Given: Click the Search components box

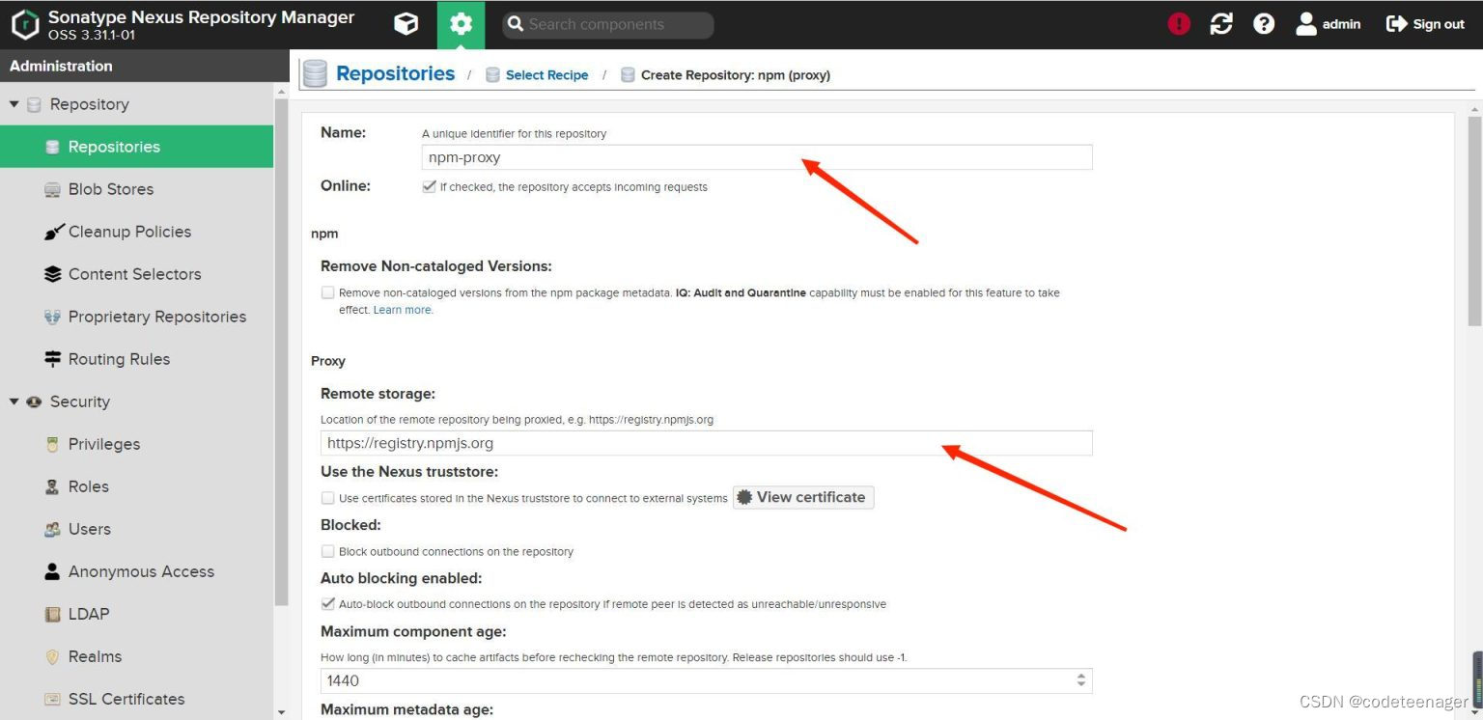Looking at the screenshot, I should pyautogui.click(x=608, y=24).
